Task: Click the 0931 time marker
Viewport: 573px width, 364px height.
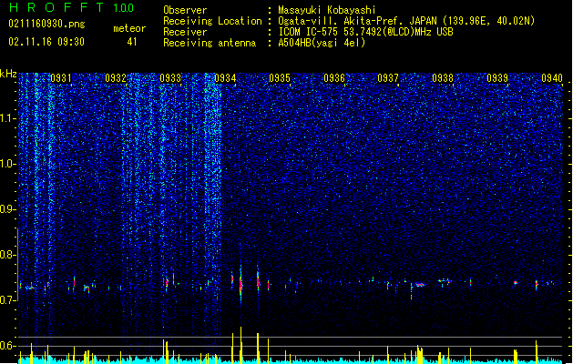Action: point(61,78)
